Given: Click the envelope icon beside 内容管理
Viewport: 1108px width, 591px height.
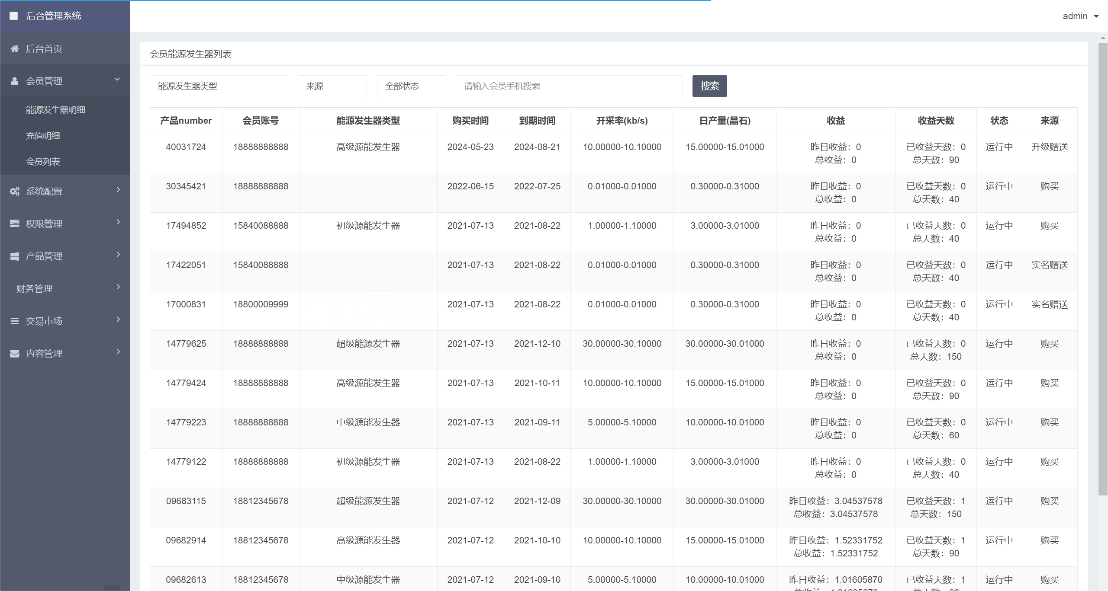Looking at the screenshot, I should [x=15, y=354].
